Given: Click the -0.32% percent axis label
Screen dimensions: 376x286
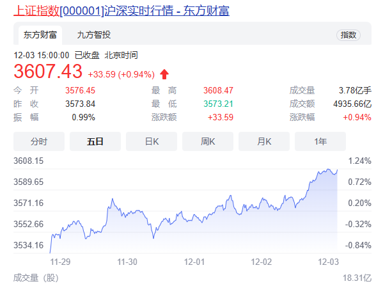Looking at the screenshot, I should point(358,224).
